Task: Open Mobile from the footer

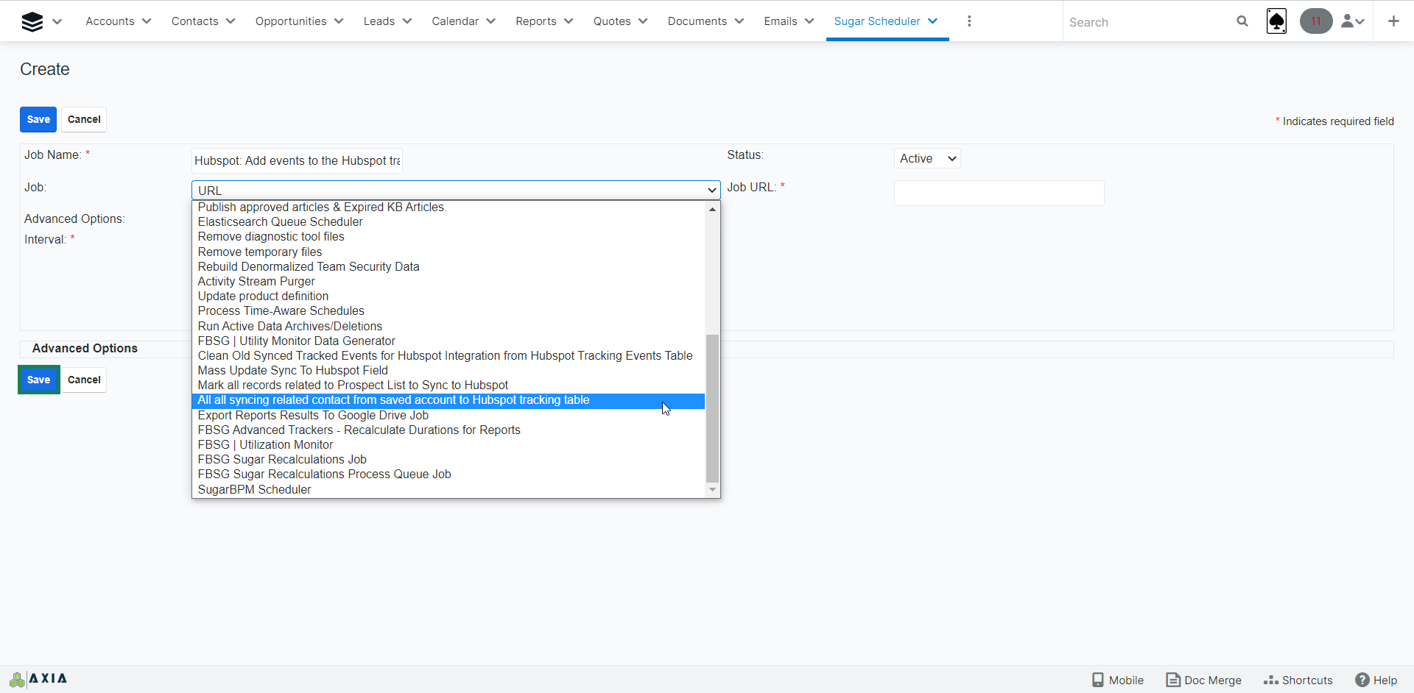Action: [1118, 680]
